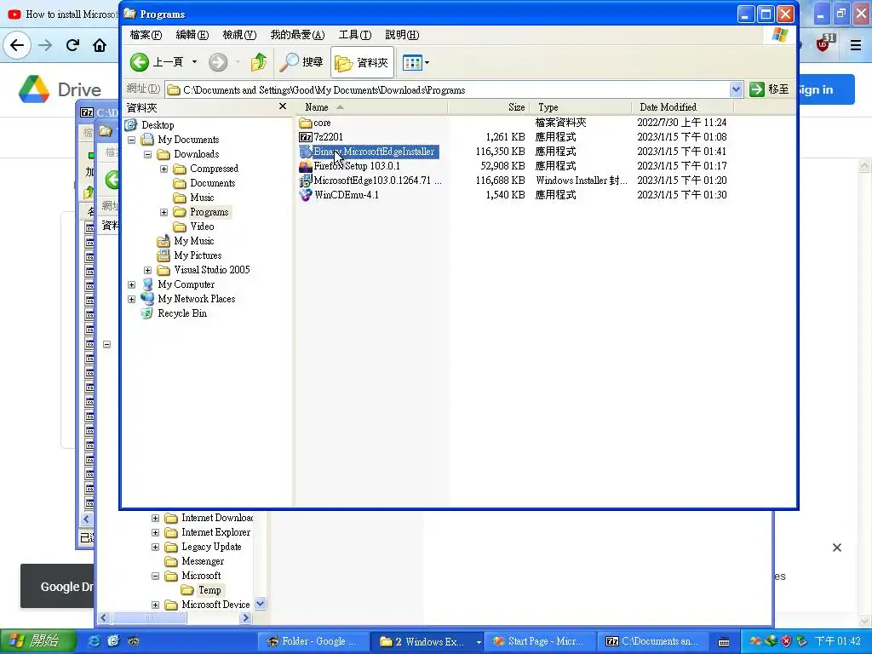This screenshot has width=872, height=654.
Task: Go back with the green Back arrow
Action: [140, 62]
